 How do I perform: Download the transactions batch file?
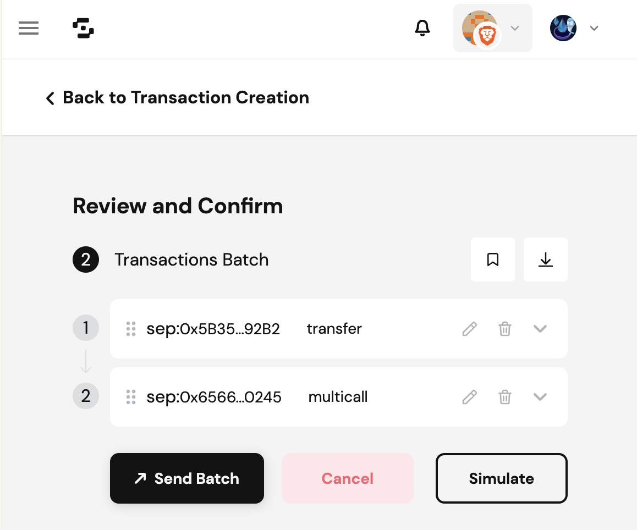(545, 260)
